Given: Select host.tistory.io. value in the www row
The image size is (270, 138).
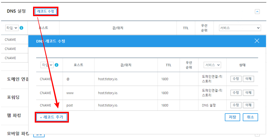Looking at the screenshot, I should point(108,93).
